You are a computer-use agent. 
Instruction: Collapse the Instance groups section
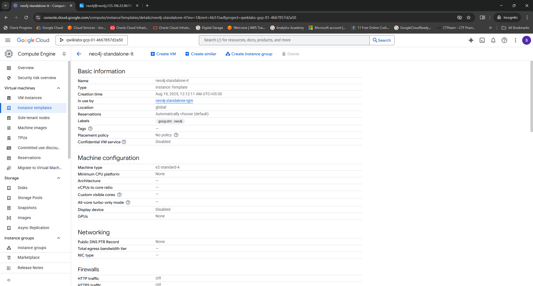(x=59, y=238)
